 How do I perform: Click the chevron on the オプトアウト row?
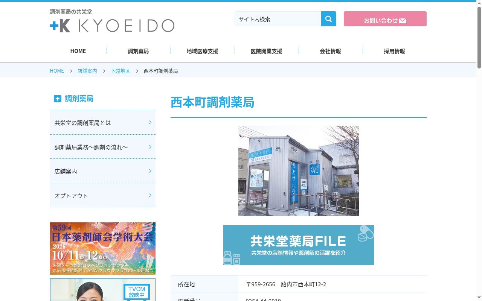point(150,195)
